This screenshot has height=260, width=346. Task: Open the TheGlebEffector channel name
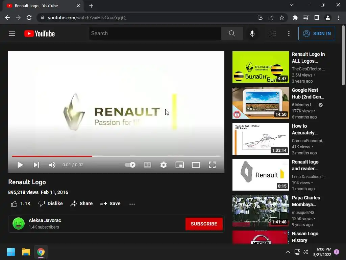coord(308,69)
